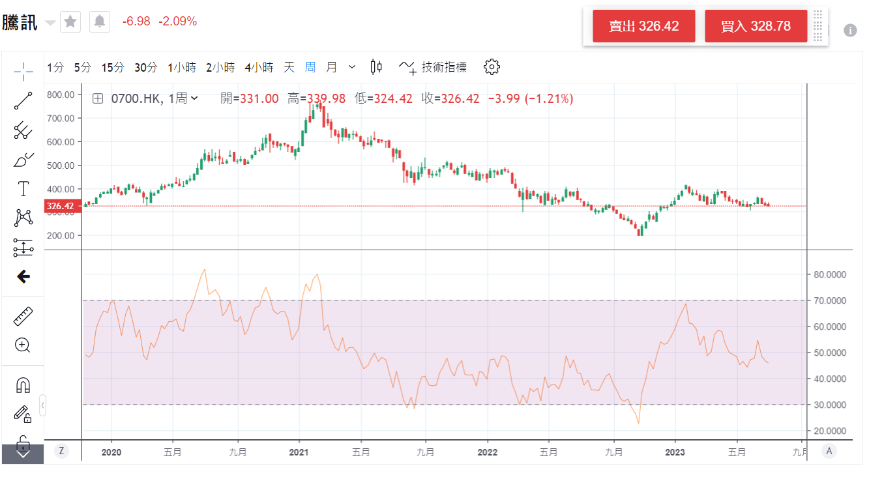Screen dimensions: 869x477
Task: Expand the 0700.HK legend plus box
Action: tap(98, 98)
